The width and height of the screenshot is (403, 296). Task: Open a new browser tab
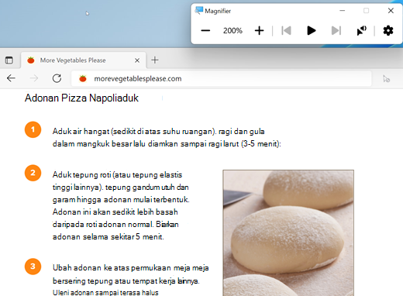[155, 60]
